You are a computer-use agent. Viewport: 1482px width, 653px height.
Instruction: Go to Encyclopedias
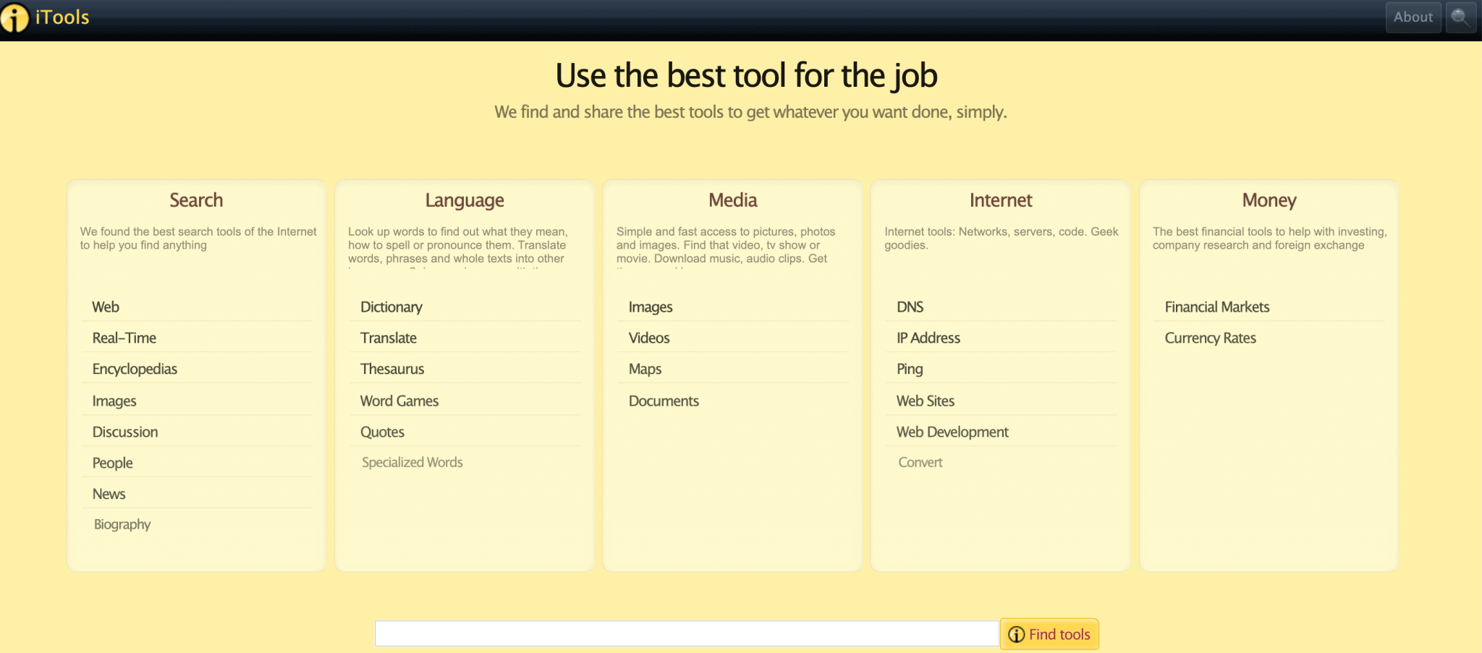135,370
